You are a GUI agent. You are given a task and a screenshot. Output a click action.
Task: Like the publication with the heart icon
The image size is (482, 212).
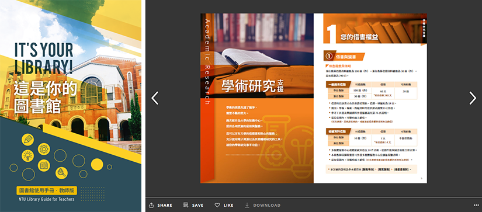tap(217, 205)
